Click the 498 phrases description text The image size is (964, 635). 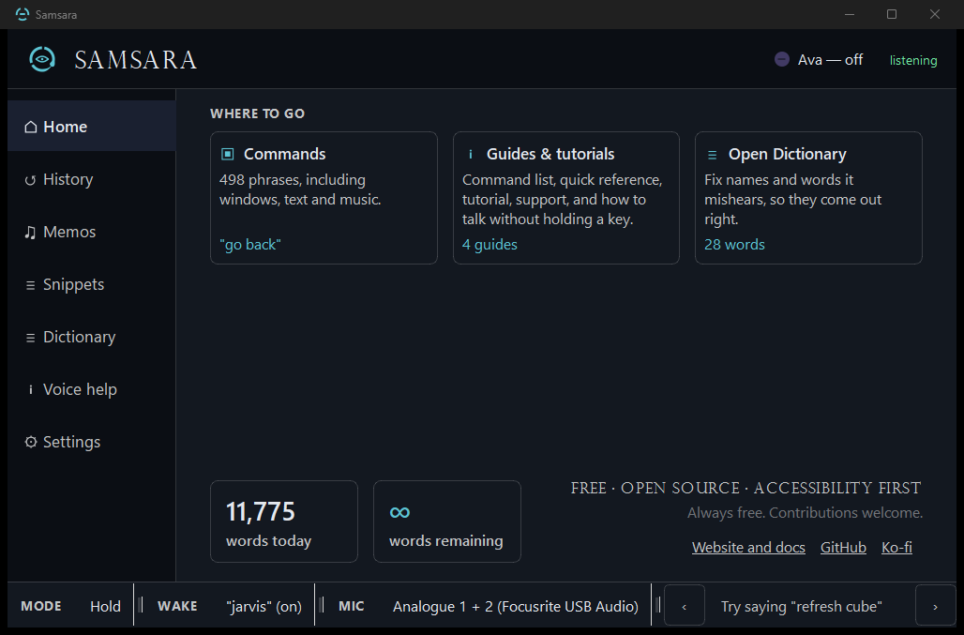tap(300, 189)
